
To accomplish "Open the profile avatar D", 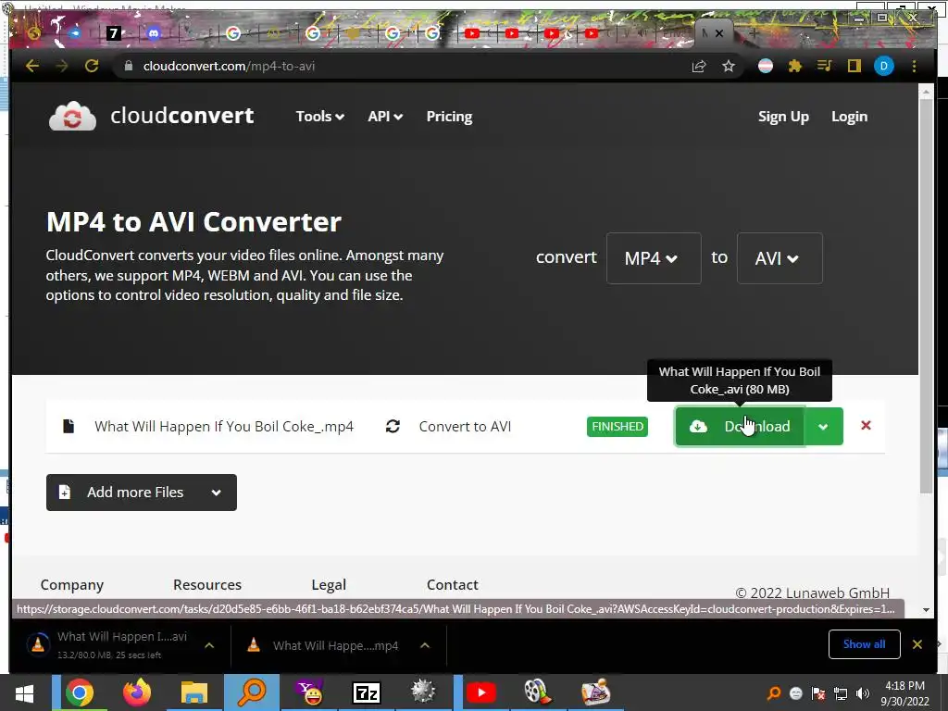I will 884,66.
